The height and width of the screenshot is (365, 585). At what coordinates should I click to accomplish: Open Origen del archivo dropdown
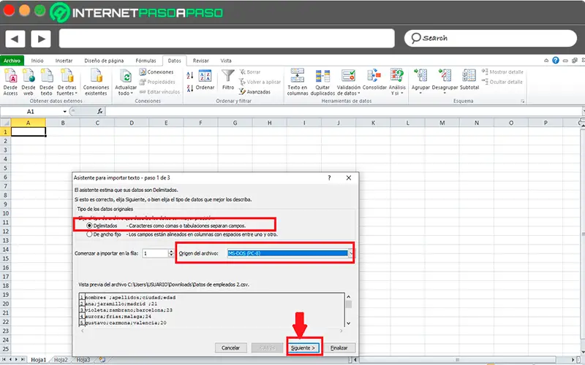pos(351,253)
